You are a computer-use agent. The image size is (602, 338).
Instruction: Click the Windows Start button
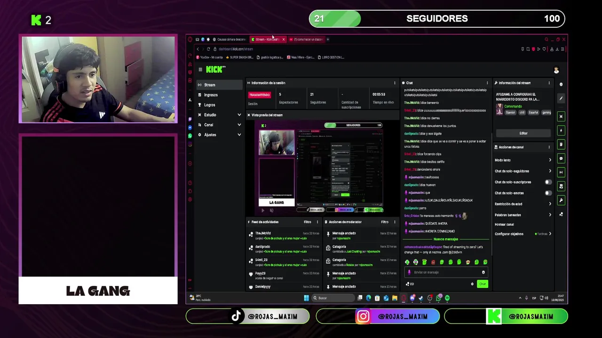pyautogui.click(x=306, y=298)
